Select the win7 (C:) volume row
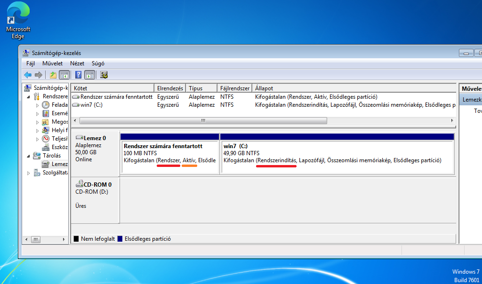 pyautogui.click(x=264, y=105)
